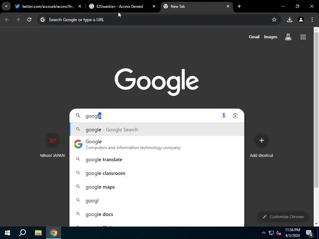Search by image with Google Lens icon
Image resolution: width=319 pixels, height=239 pixels.
[235, 116]
